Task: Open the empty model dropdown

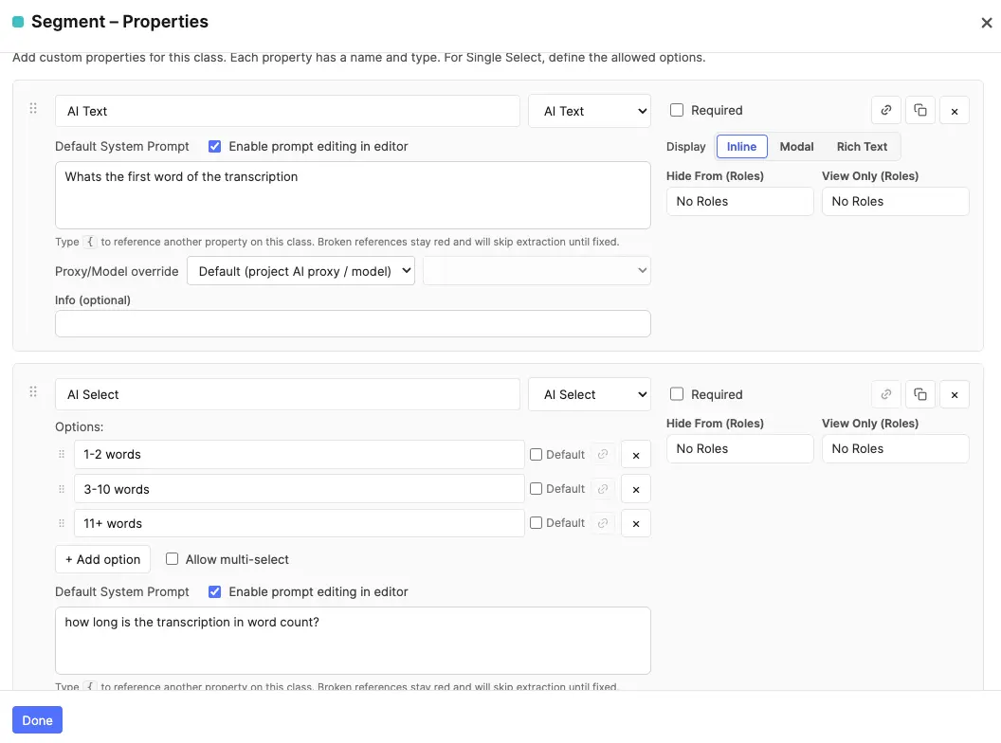Action: pos(537,271)
